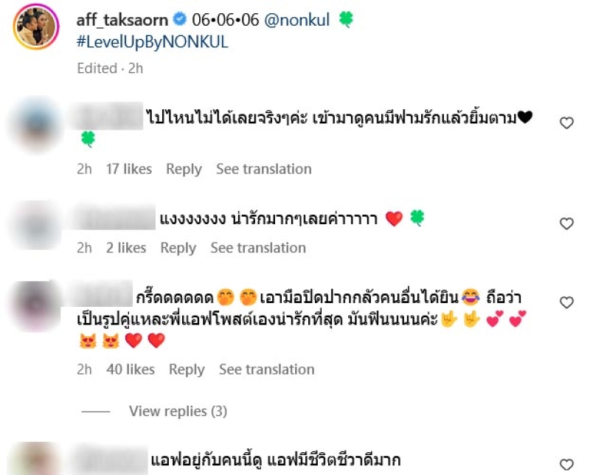Reply to the comment with 40 likes

click(x=187, y=370)
